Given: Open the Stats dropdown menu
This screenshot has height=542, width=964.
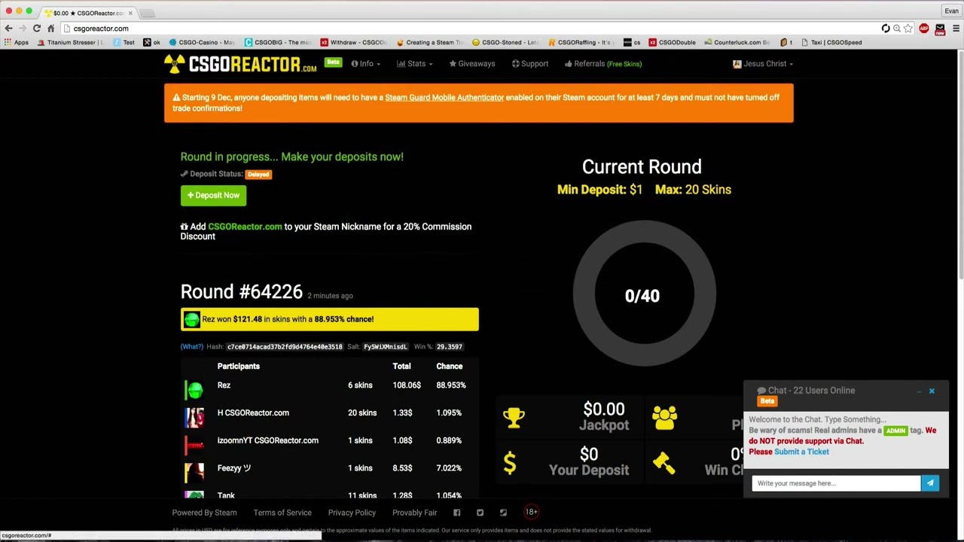Looking at the screenshot, I should tap(414, 64).
